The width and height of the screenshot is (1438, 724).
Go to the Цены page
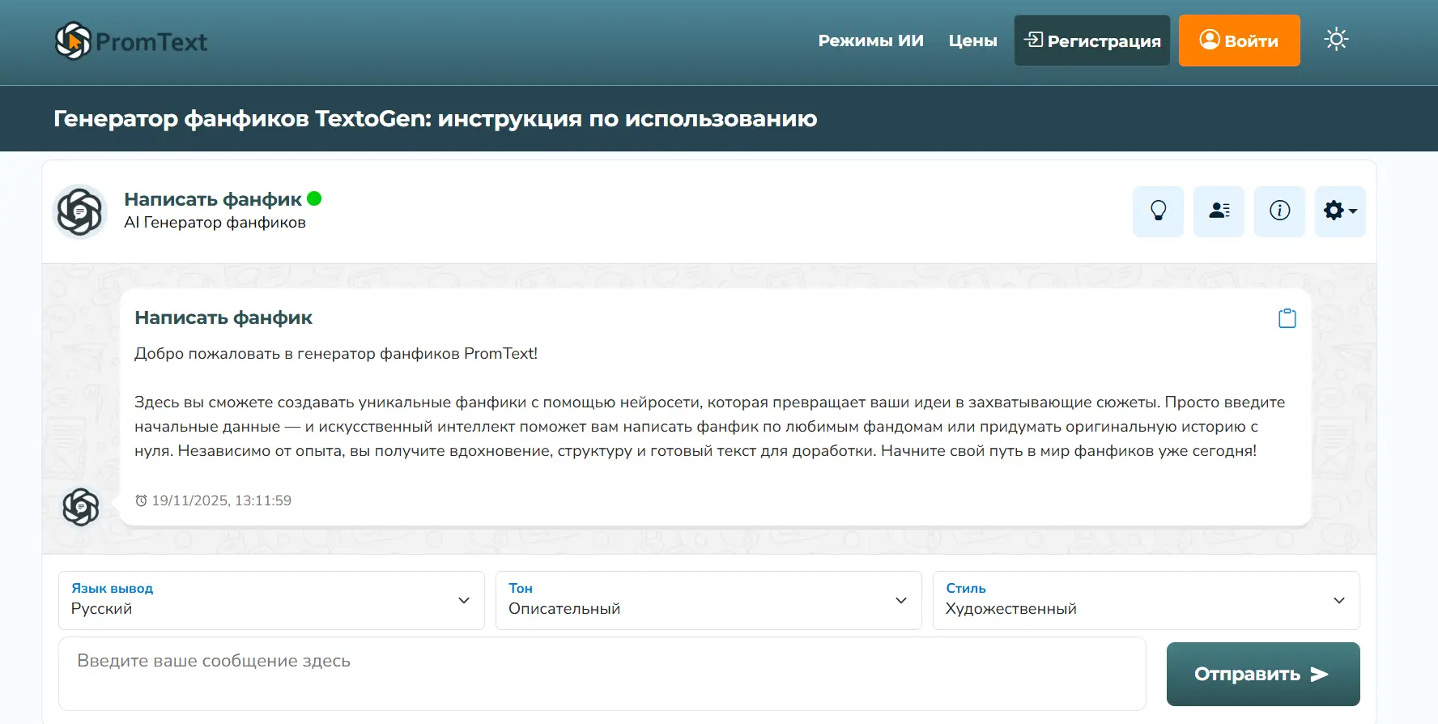[972, 40]
